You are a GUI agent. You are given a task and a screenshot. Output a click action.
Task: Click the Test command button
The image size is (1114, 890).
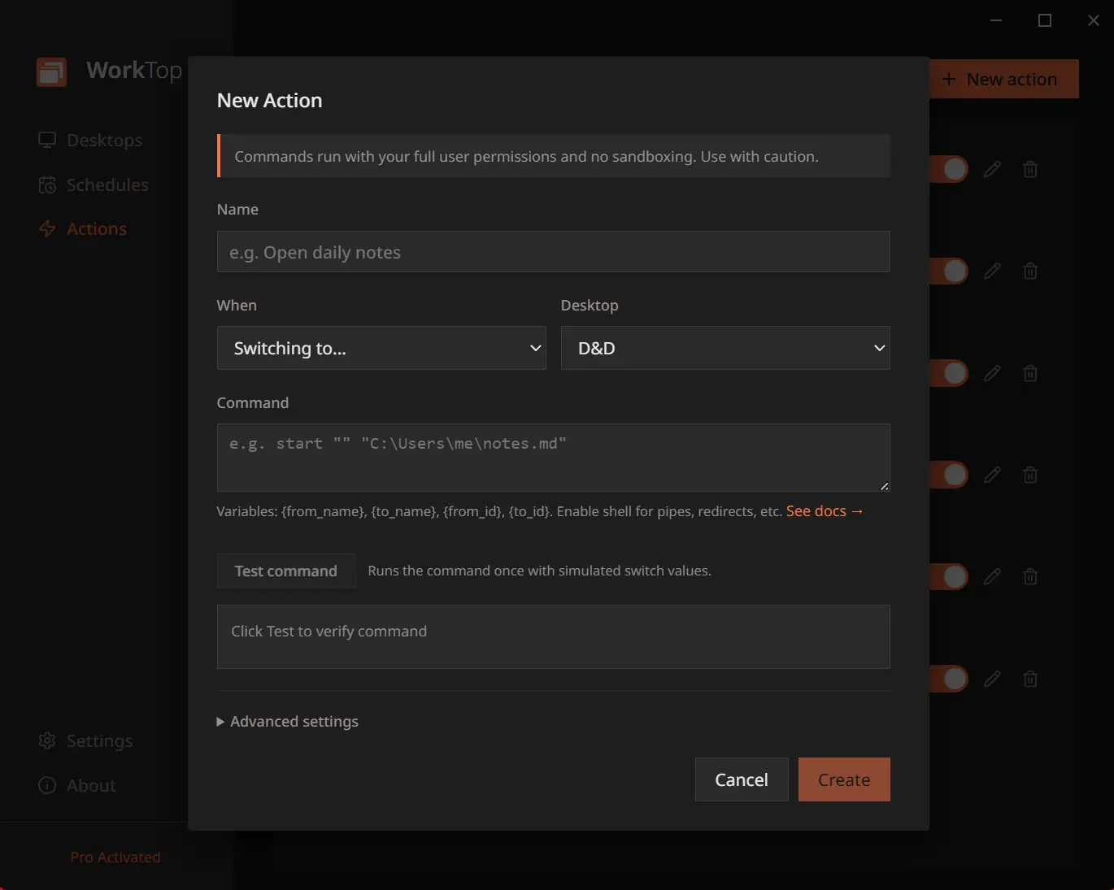(x=286, y=571)
